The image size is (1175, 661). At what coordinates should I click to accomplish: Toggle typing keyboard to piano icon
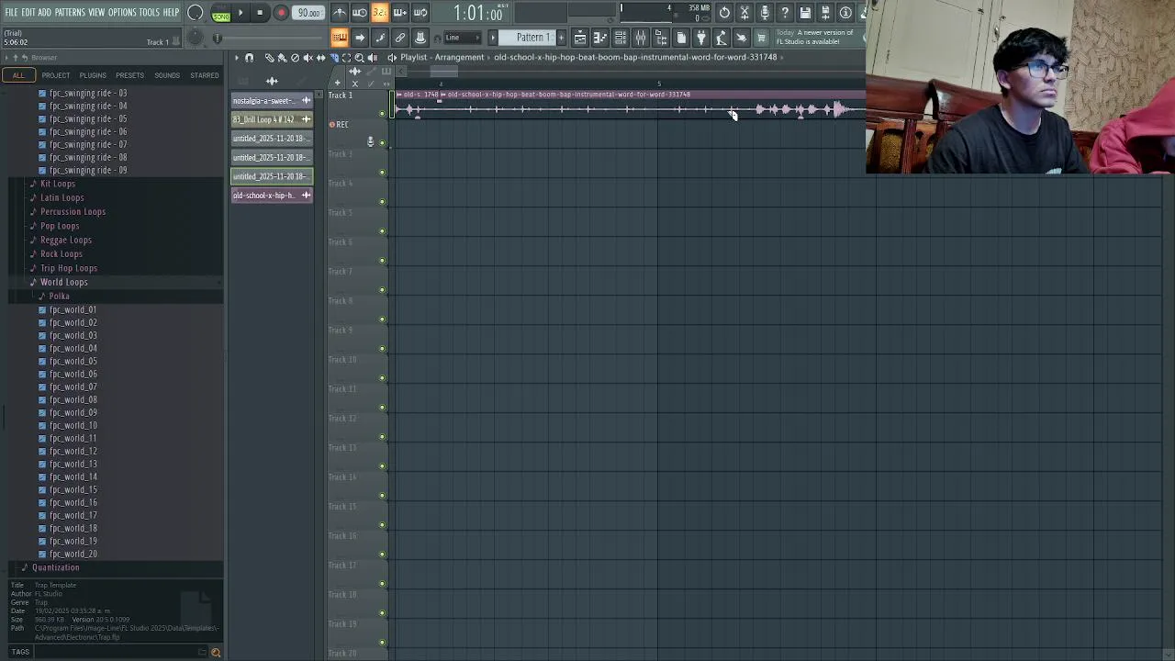[x=340, y=38]
